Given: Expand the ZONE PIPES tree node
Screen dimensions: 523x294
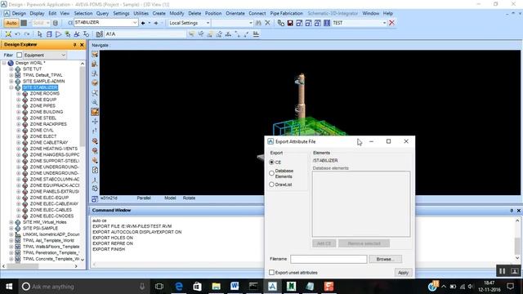Looking at the screenshot, I should pos(19,105).
